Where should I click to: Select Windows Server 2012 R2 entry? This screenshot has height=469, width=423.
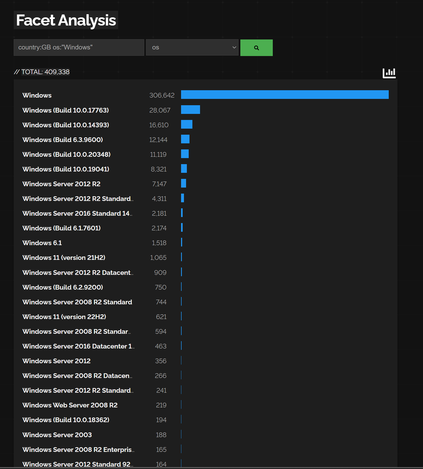click(61, 184)
